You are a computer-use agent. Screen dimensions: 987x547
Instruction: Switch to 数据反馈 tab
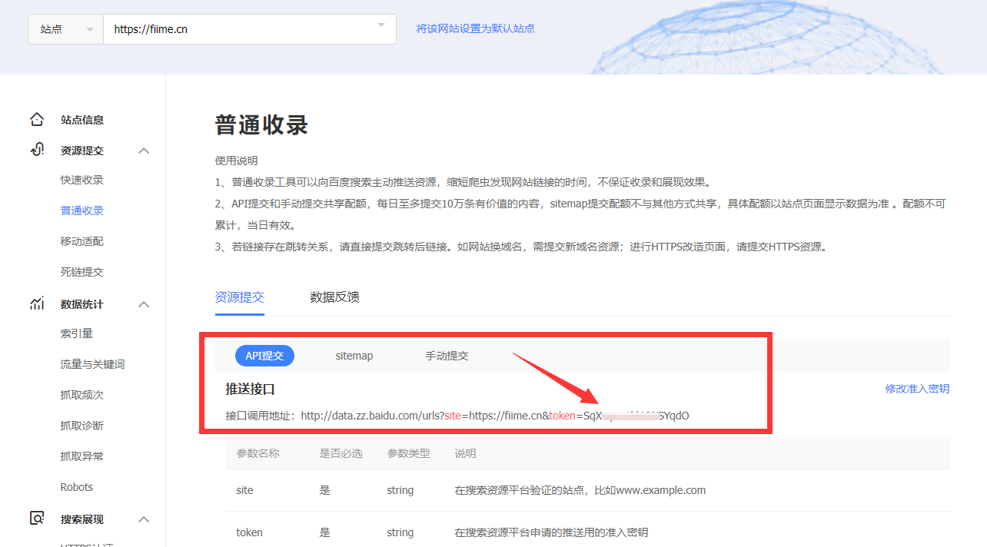[x=334, y=297]
